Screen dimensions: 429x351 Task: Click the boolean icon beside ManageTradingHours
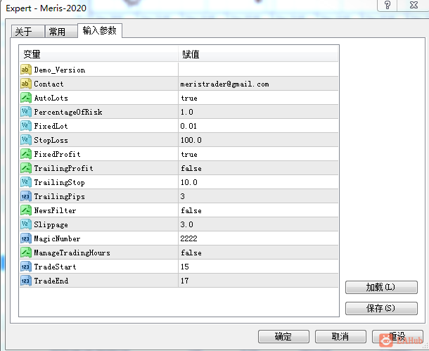26,253
